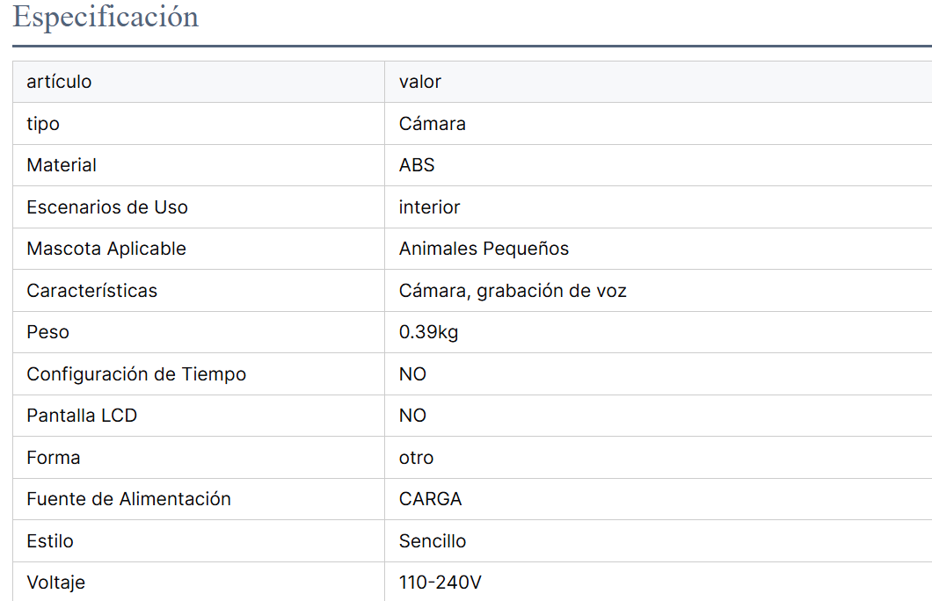Image resolution: width=932 pixels, height=601 pixels.
Task: Select the Cámara, grabación de voz value
Action: pos(513,291)
